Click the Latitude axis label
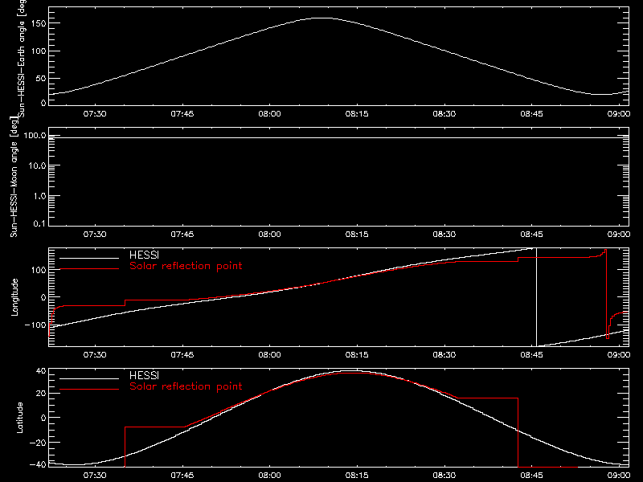 pyautogui.click(x=19, y=418)
